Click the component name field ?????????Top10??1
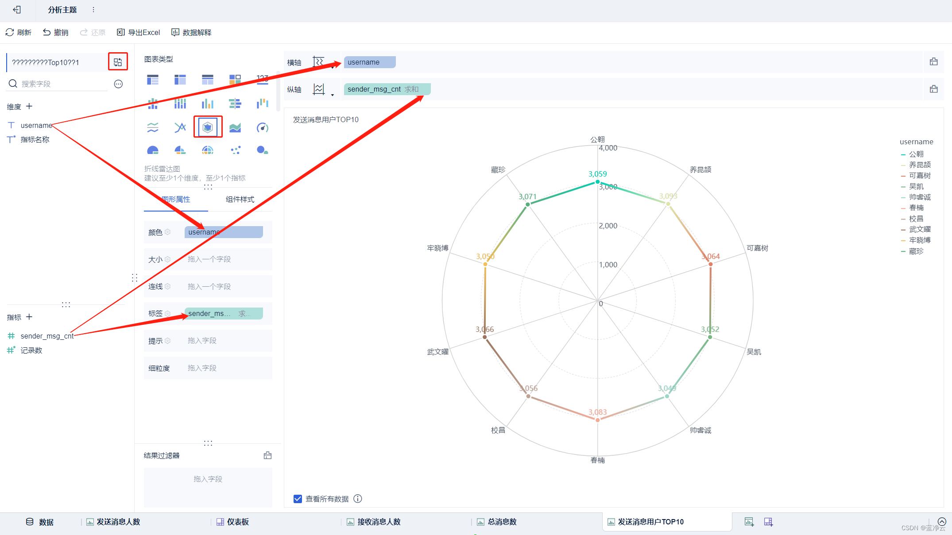The width and height of the screenshot is (952, 535). pyautogui.click(x=57, y=62)
